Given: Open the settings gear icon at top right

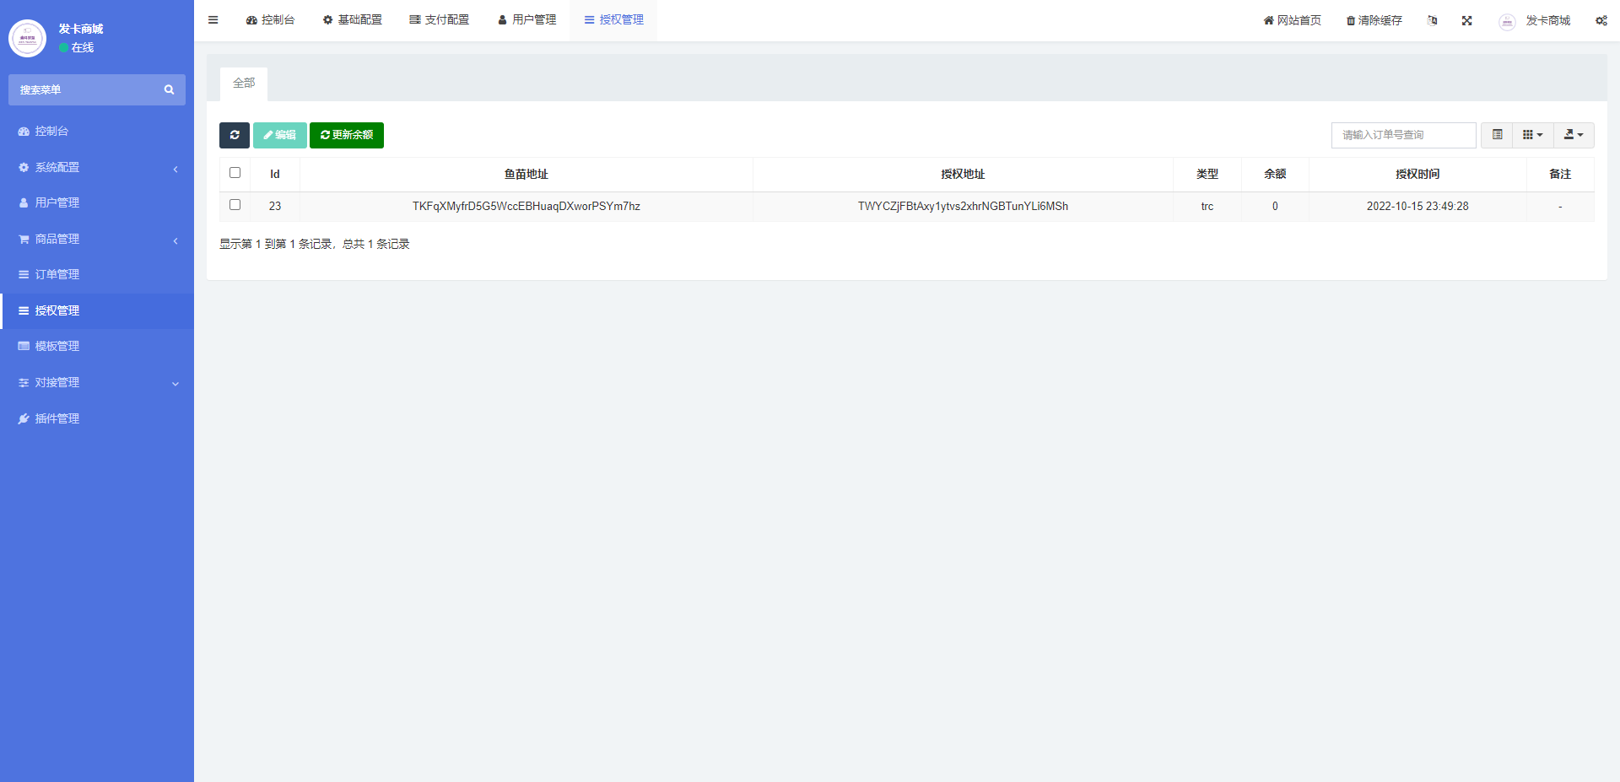Looking at the screenshot, I should point(1601,20).
